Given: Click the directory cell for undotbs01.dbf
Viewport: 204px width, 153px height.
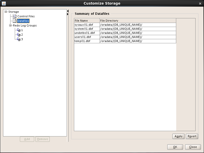Looking at the screenshot, I should [138, 33].
